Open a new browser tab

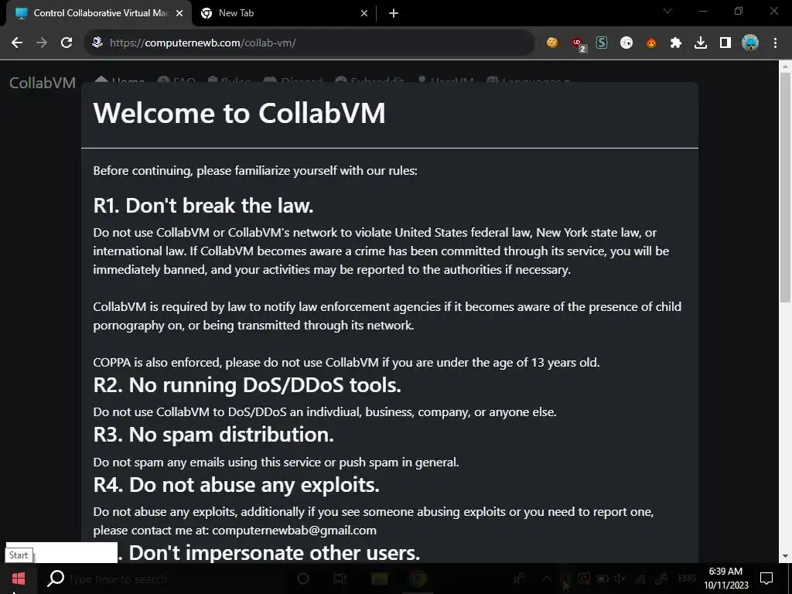(x=394, y=14)
